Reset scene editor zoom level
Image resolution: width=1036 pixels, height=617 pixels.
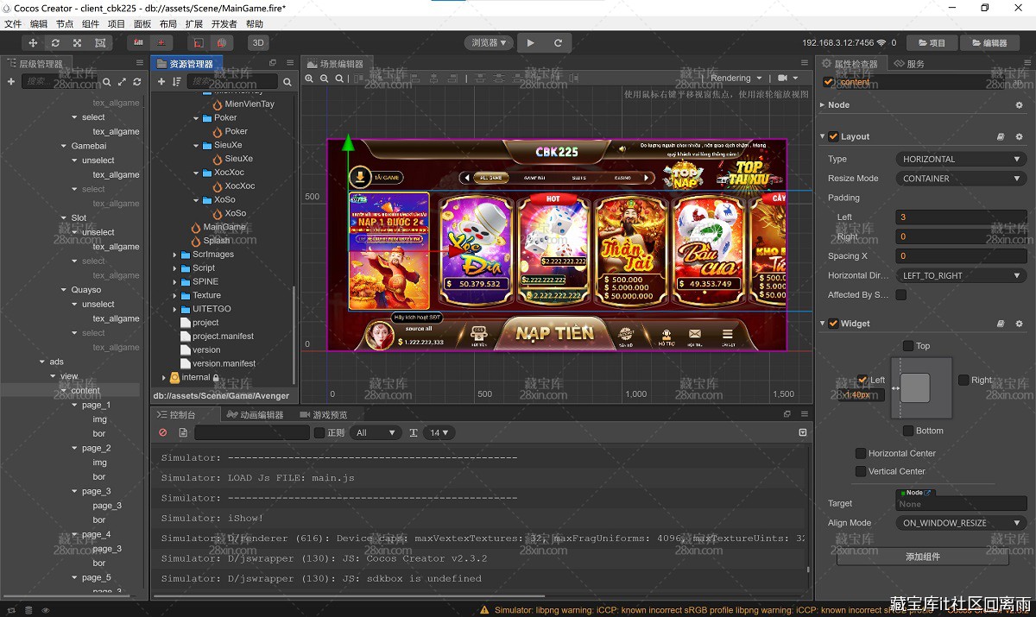[338, 79]
